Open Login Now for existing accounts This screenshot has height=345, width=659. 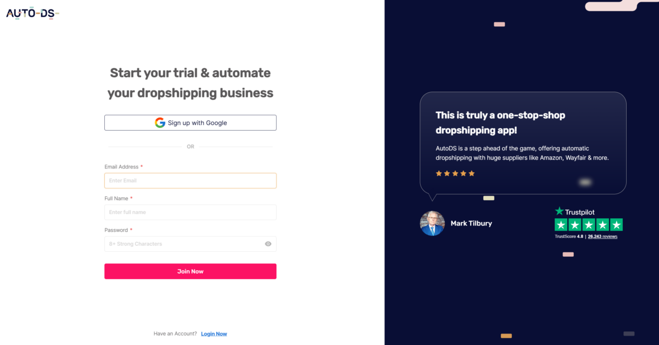tap(214, 333)
